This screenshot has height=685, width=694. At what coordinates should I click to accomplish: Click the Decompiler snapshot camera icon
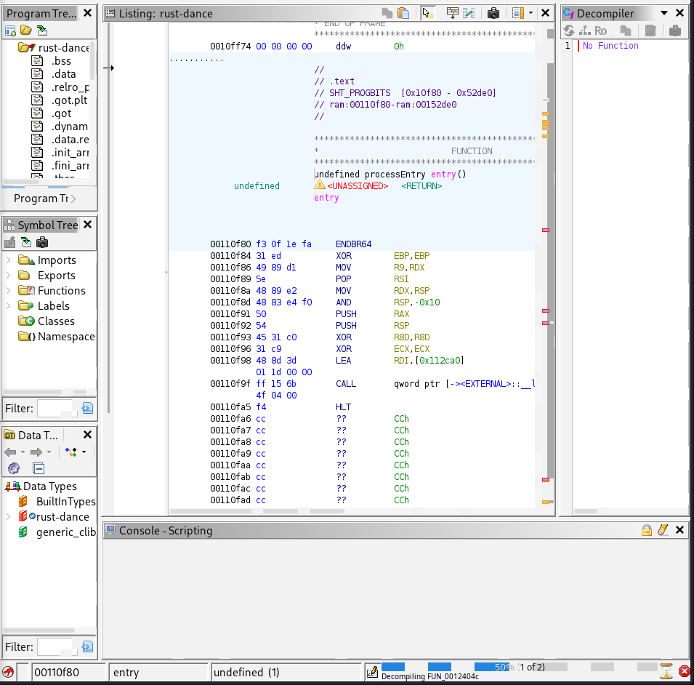point(675,31)
